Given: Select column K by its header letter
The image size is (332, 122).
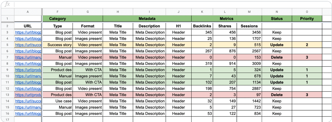Looking at the screenshot, I should [x=202, y=12].
